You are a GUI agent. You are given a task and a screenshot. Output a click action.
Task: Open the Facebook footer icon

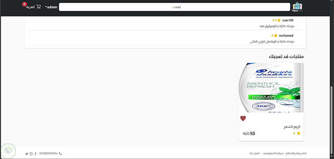tap(35, 154)
